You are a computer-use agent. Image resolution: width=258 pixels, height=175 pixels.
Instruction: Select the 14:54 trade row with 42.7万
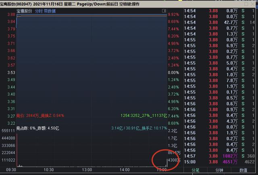click(x=219, y=23)
